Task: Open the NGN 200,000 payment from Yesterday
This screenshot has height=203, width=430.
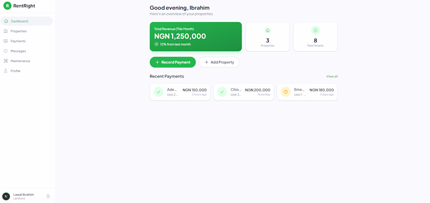Action: click(x=244, y=92)
